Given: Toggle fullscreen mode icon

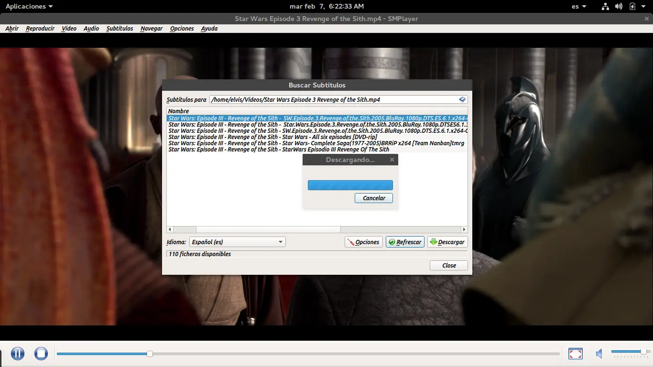Looking at the screenshot, I should (x=576, y=354).
